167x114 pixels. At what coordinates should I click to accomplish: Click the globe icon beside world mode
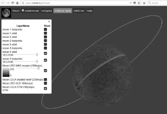coord(23,11)
